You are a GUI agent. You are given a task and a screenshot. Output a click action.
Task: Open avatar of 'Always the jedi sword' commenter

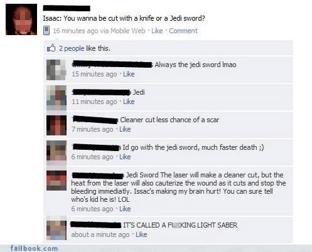[56, 70]
